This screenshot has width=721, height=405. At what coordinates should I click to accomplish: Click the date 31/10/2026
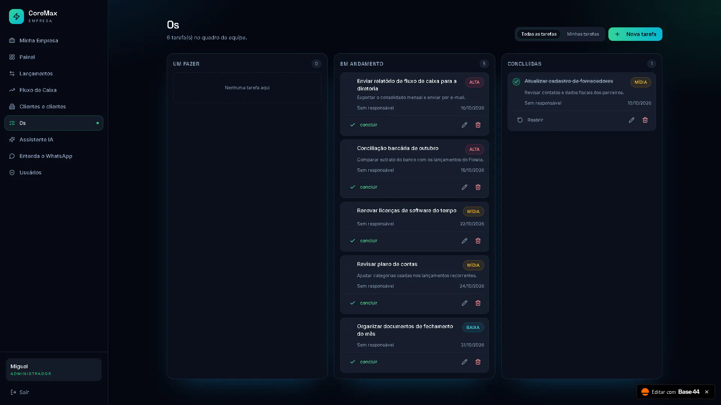tap(472, 345)
